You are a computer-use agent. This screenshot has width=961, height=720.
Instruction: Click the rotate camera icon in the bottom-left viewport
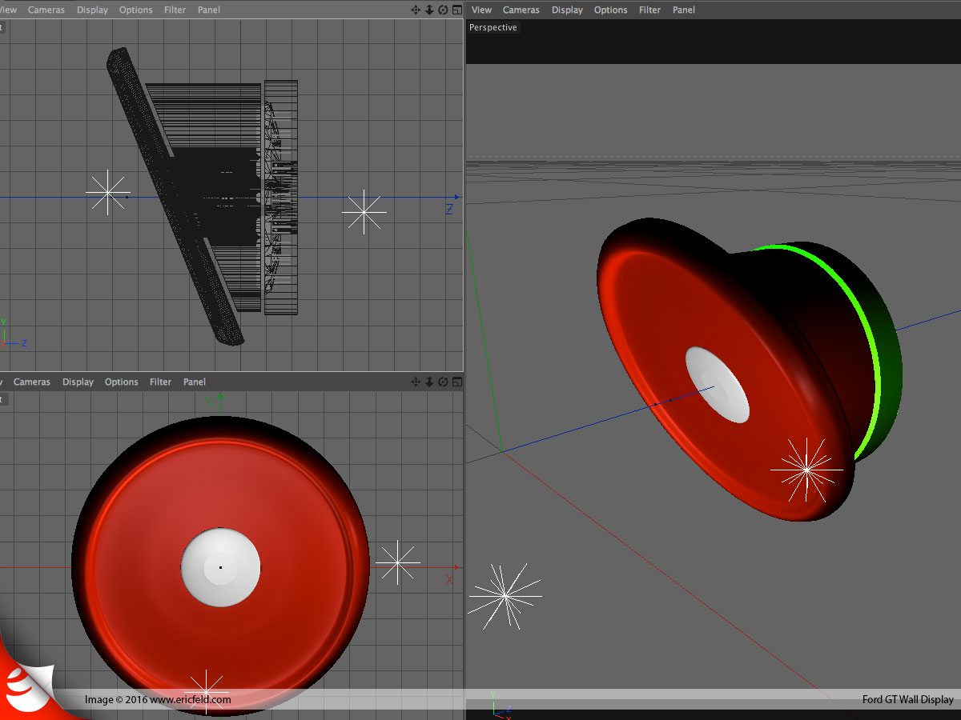(x=443, y=382)
